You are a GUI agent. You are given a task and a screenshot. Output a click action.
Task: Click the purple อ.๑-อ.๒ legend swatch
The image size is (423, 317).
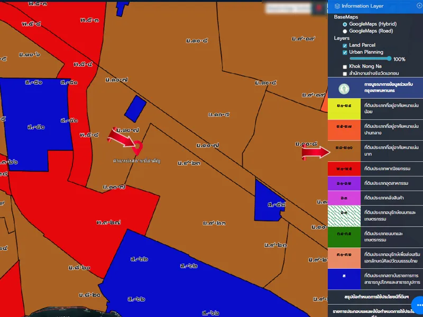344,183
